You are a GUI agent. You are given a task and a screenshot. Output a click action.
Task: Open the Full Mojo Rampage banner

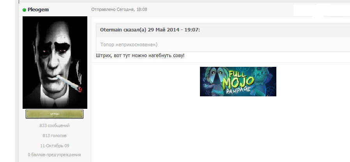[x=238, y=82]
